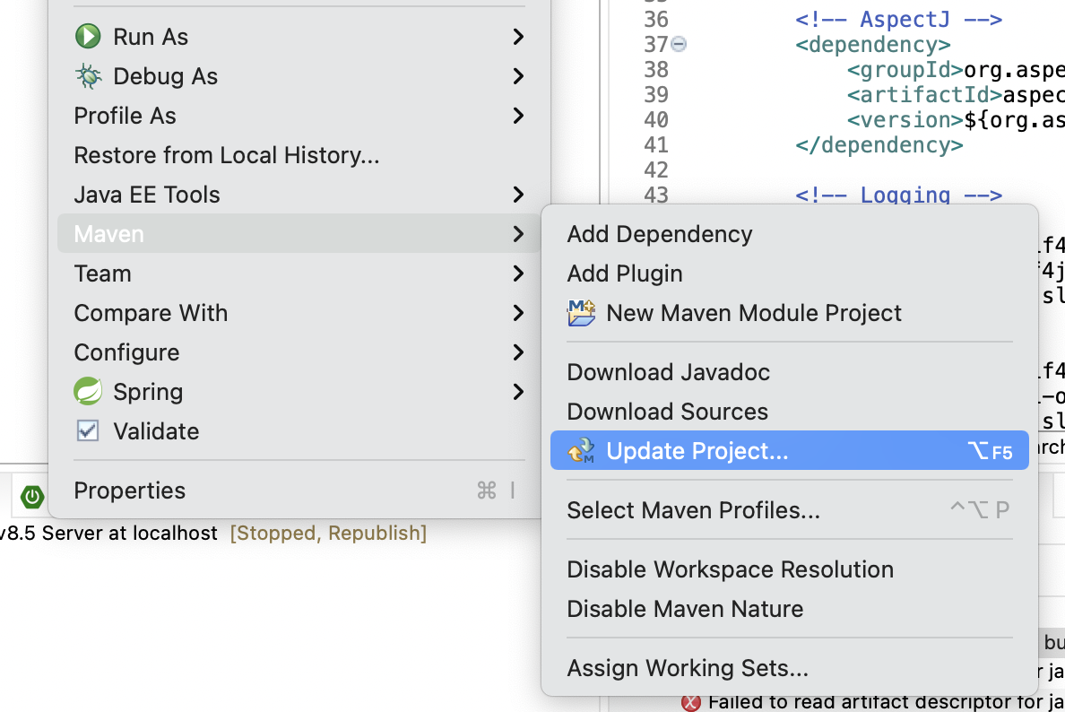Click the AspectJ comment on line 36
The width and height of the screenshot is (1065, 712).
coord(898,20)
